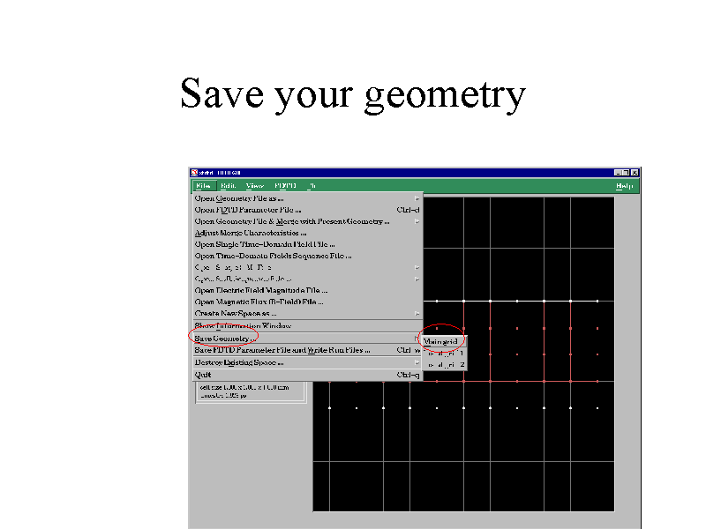Open the Help menu
The height and width of the screenshot is (529, 706).
point(624,186)
